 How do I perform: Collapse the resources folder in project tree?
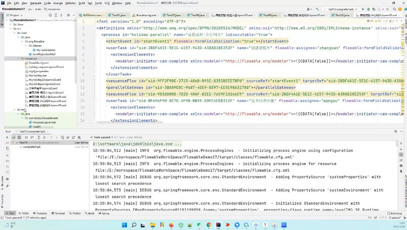pos(18,59)
